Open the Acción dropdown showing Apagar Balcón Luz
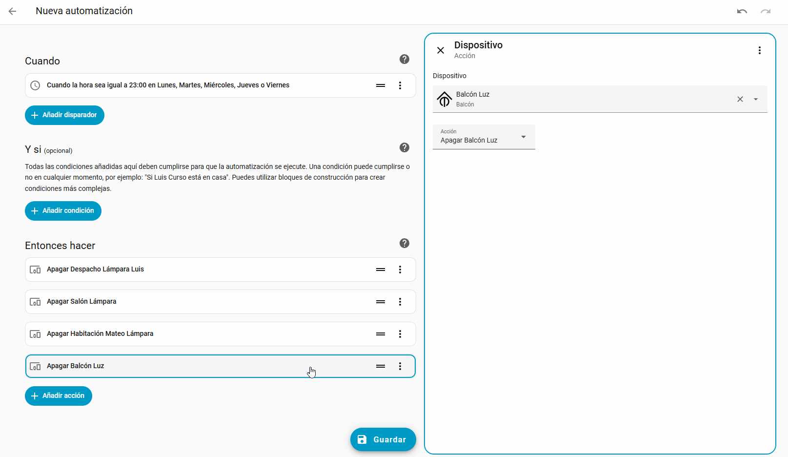This screenshot has width=788, height=457. point(484,137)
